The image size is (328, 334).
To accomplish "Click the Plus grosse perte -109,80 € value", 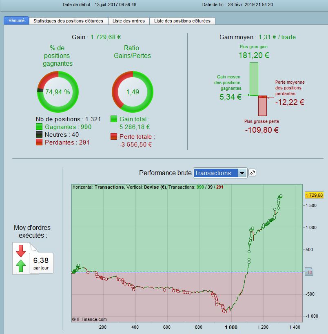I will pyautogui.click(x=262, y=130).
